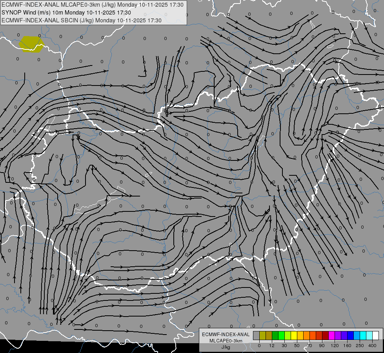The height and width of the screenshot is (353, 384).
Task: Click the cyan swatch after 250
Action: 363,335
